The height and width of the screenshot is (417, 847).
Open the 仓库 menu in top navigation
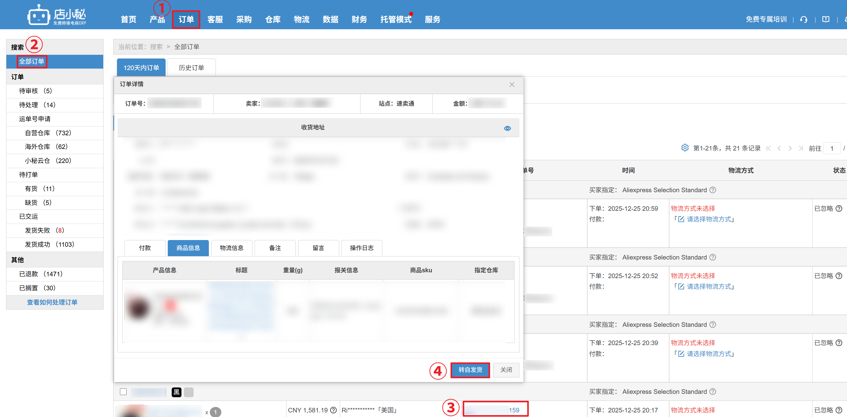pyautogui.click(x=272, y=19)
